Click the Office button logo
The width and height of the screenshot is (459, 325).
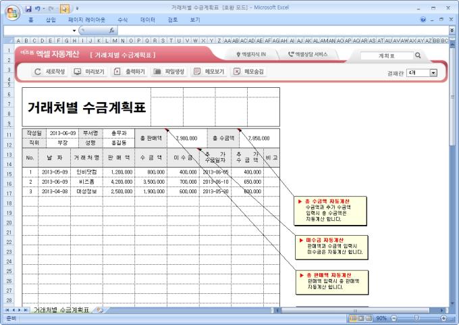pyautogui.click(x=12, y=11)
